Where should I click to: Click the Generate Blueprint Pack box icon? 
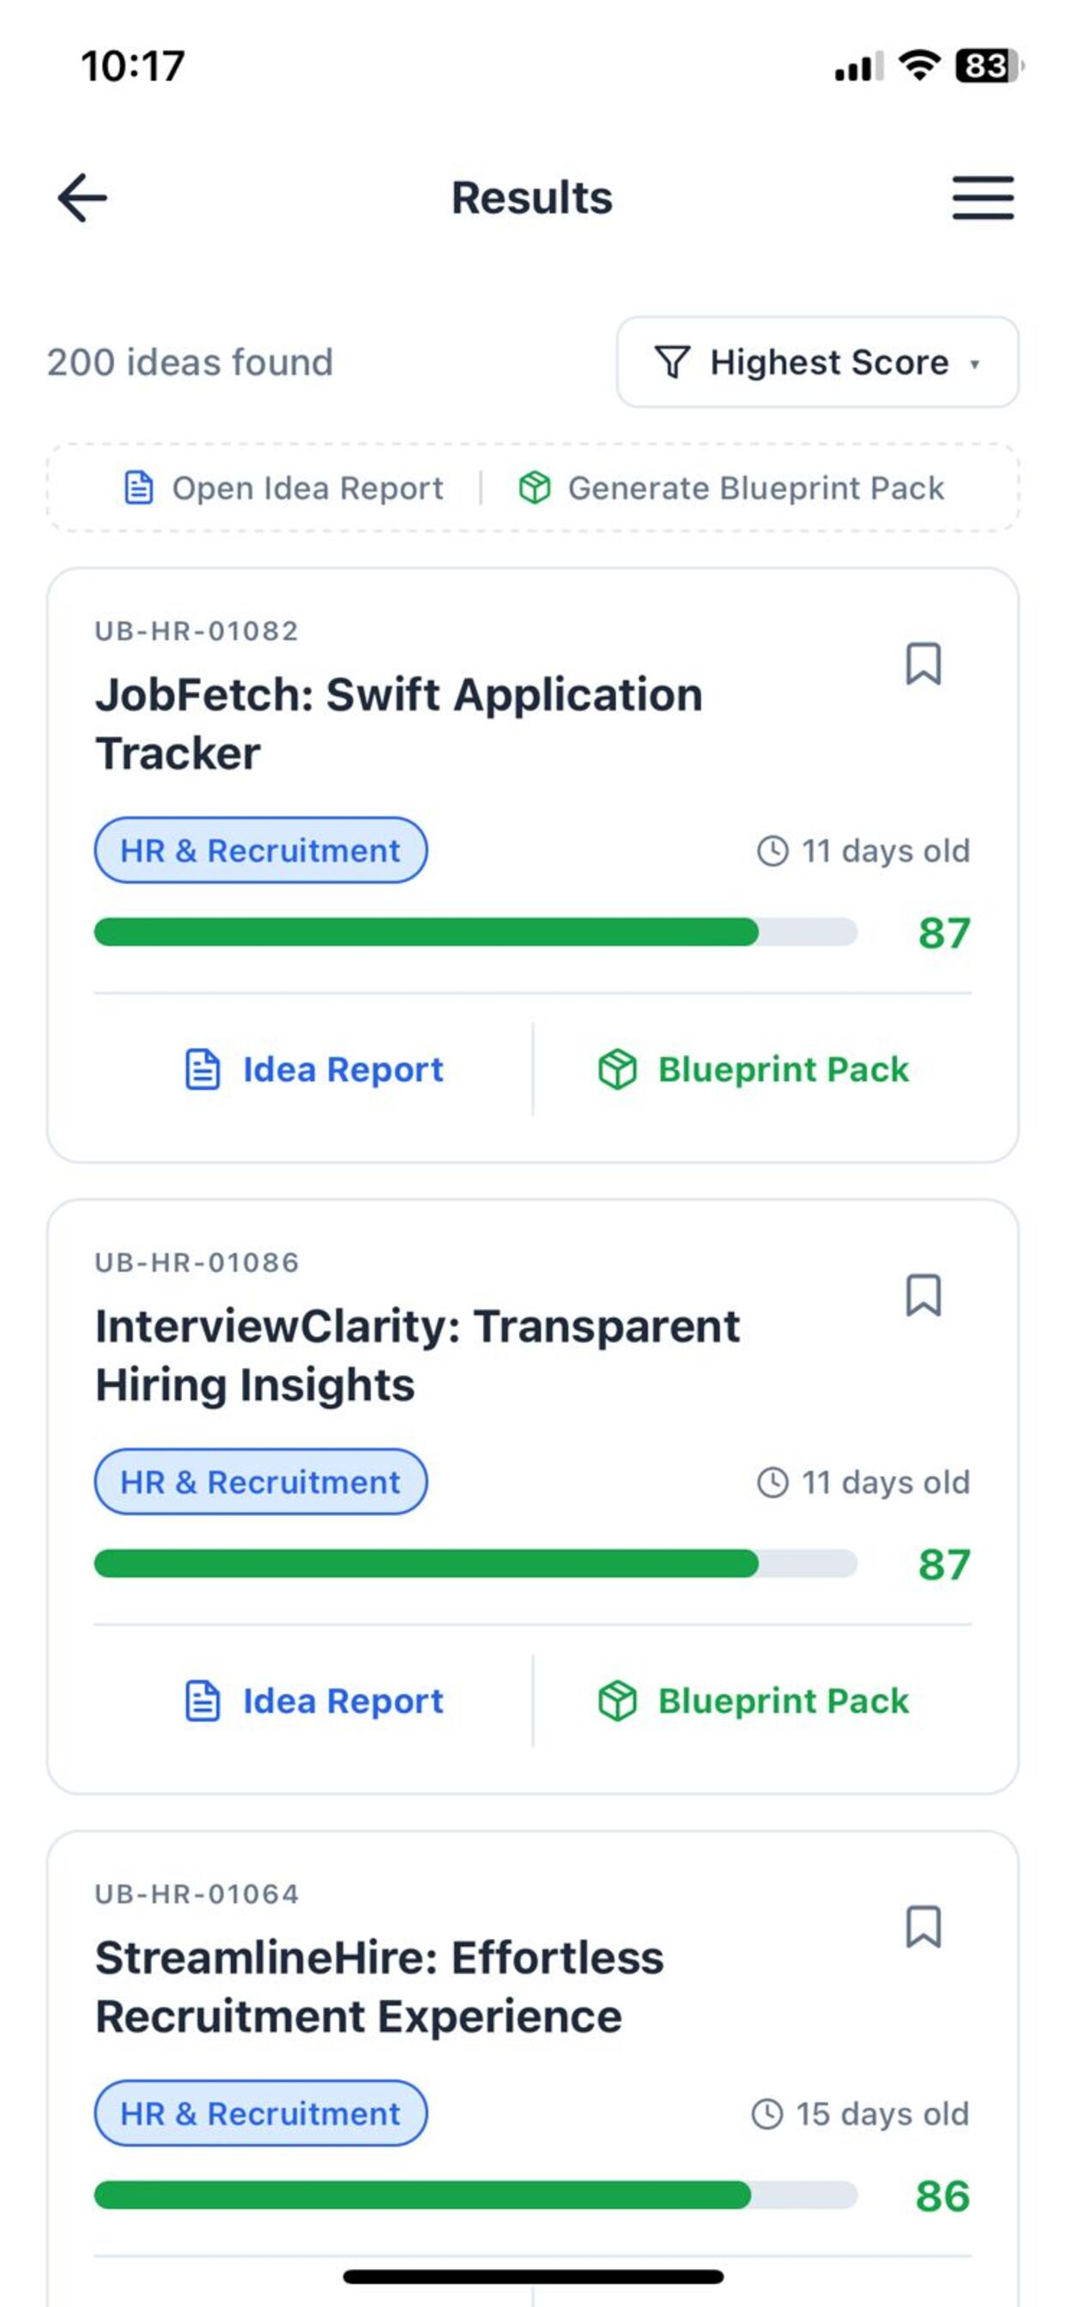pyautogui.click(x=535, y=488)
